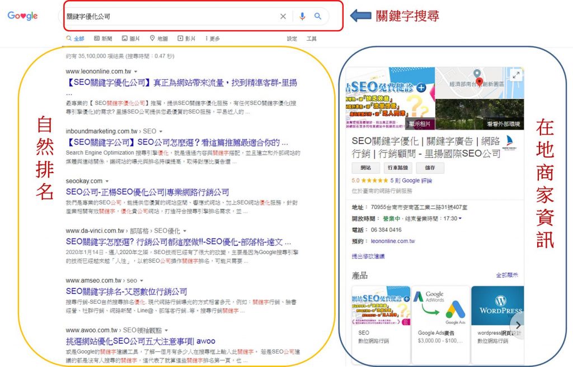
Task: Click the next chevron on the product carousel
Action: click(518, 325)
